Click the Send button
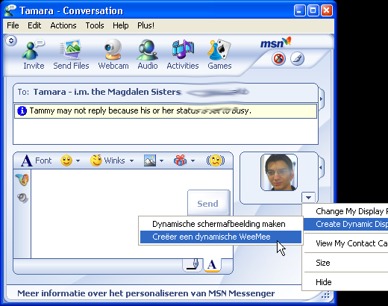 tap(208, 204)
